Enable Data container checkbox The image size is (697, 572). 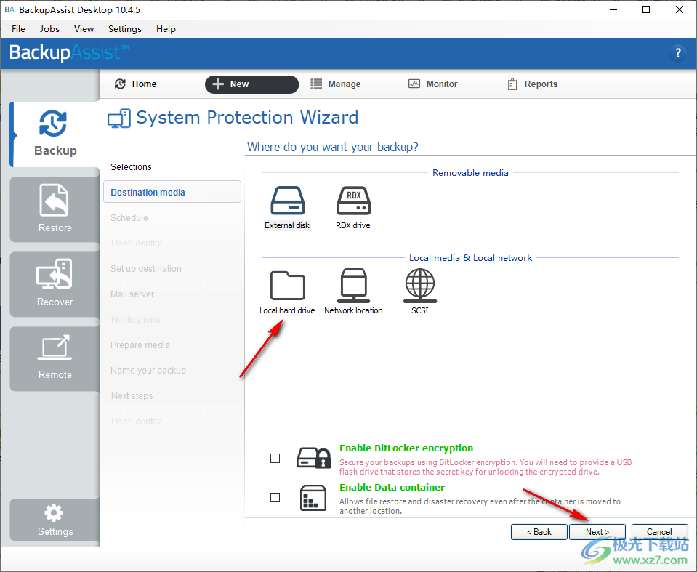click(275, 497)
